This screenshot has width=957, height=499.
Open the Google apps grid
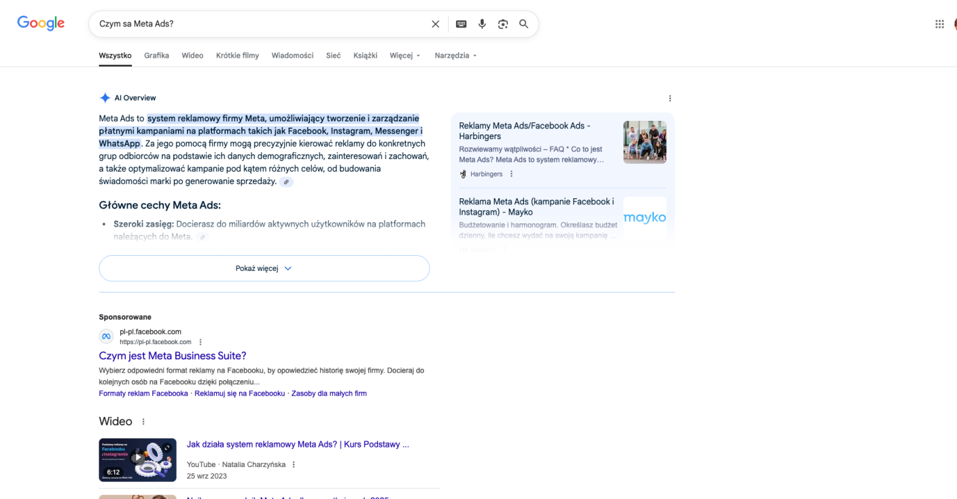(939, 24)
